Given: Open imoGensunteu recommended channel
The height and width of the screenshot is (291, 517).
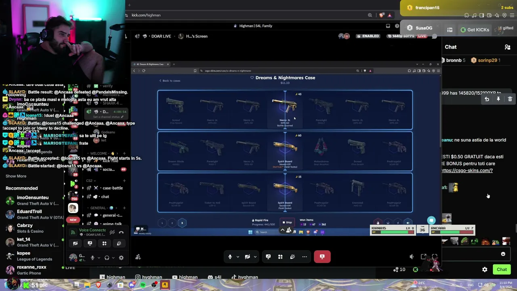Looking at the screenshot, I should pyautogui.click(x=32, y=200).
